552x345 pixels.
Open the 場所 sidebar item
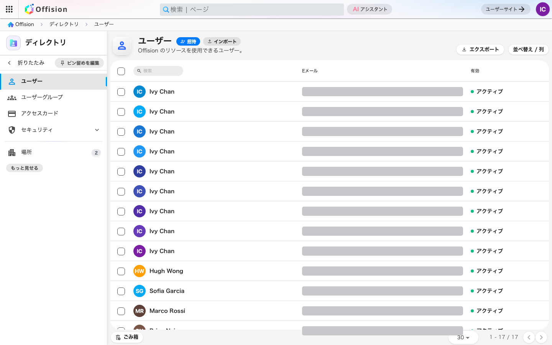(x=53, y=153)
